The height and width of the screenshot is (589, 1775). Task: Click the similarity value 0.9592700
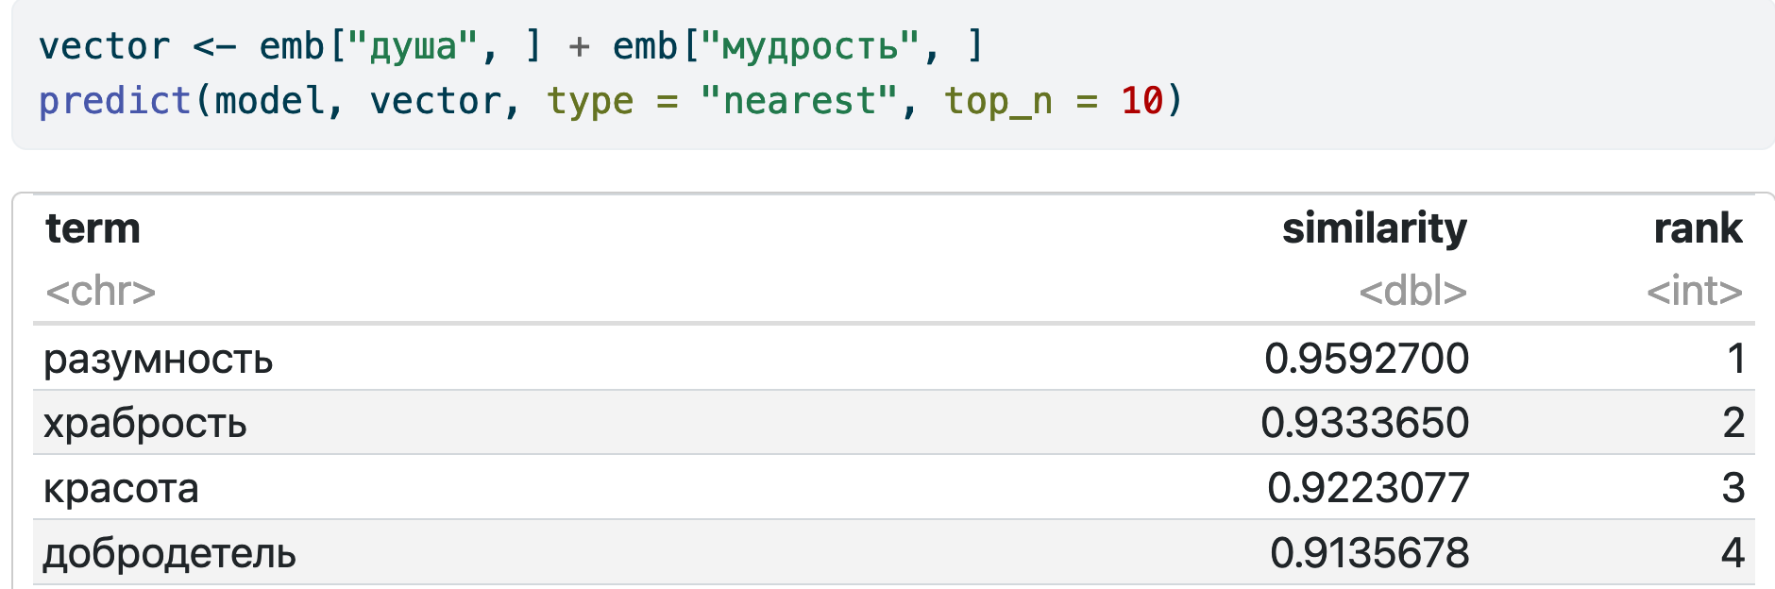click(x=1366, y=359)
